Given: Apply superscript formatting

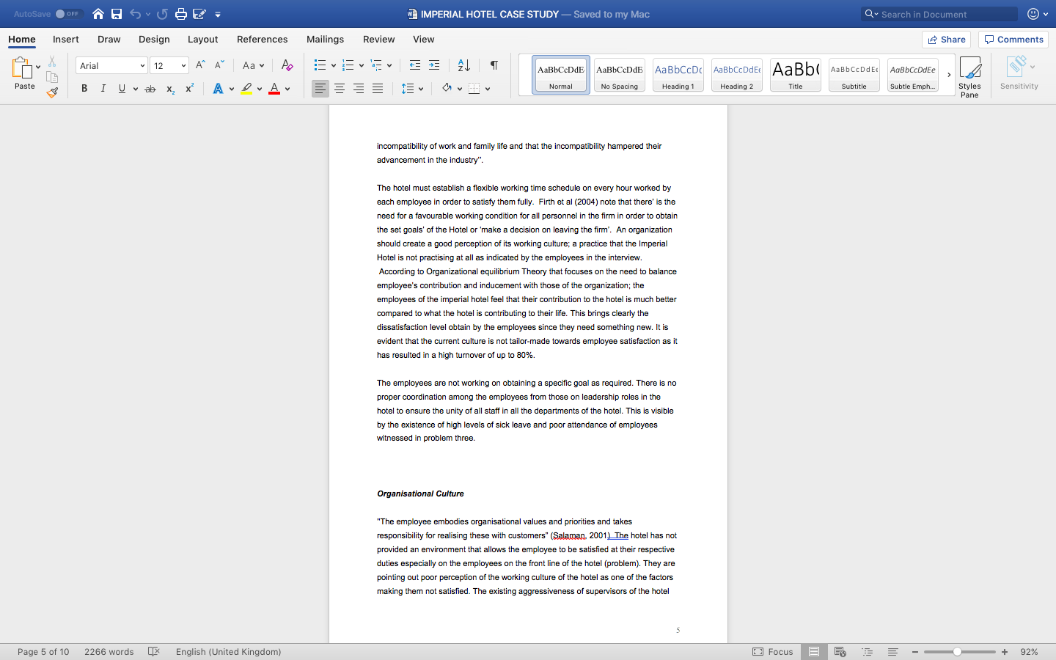Looking at the screenshot, I should [x=188, y=89].
